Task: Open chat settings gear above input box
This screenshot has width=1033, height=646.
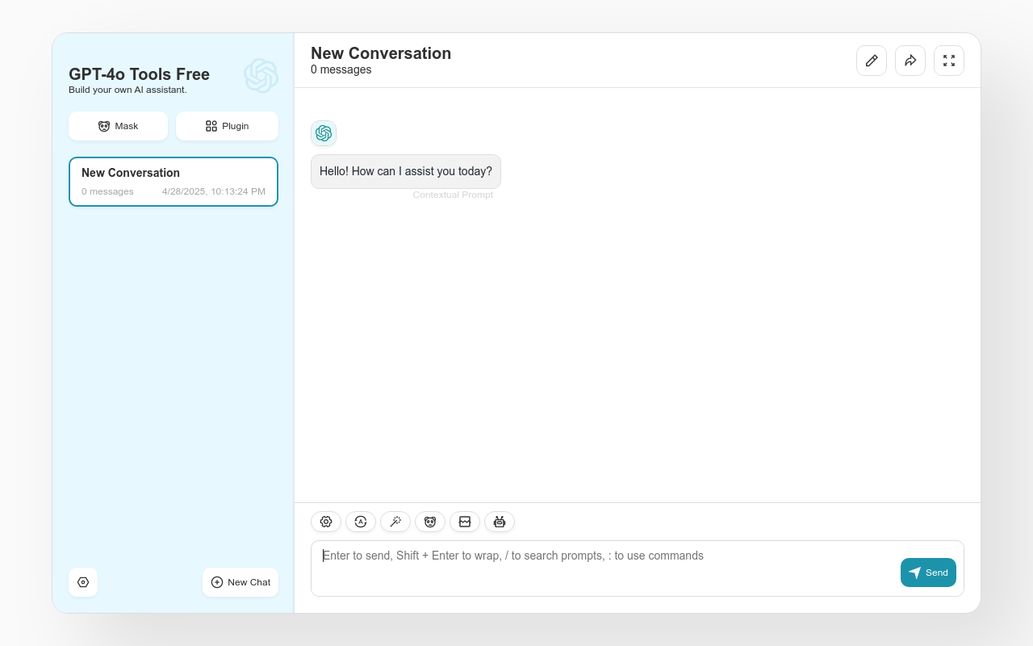Action: click(326, 522)
